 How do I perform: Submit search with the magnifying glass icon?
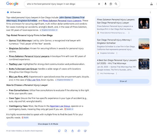point(116,4)
